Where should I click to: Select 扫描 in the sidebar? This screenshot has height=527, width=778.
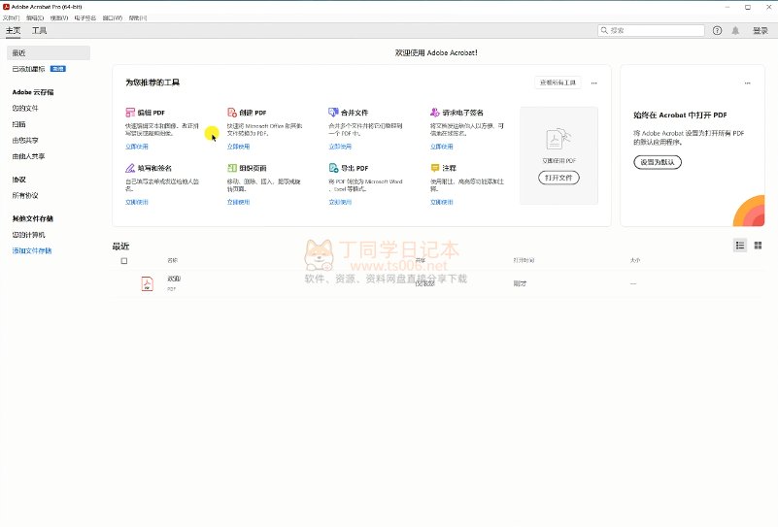18,124
